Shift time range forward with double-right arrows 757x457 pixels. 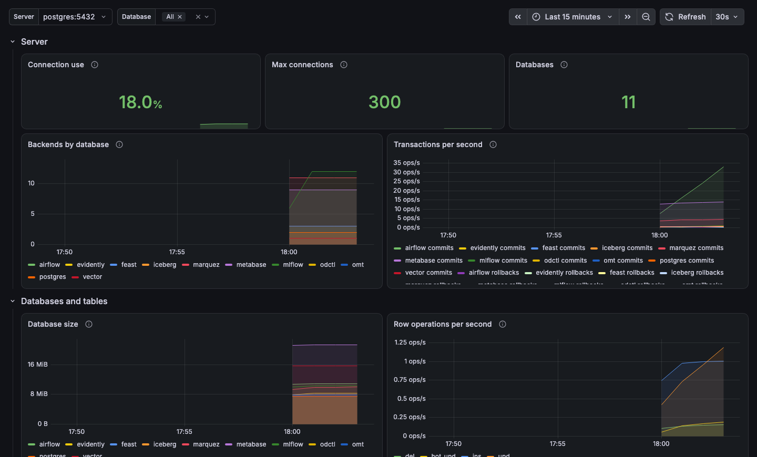click(628, 17)
